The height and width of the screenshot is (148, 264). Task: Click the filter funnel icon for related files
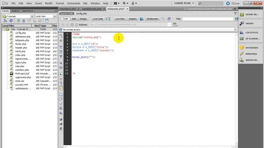pyautogui.click(x=236, y=14)
